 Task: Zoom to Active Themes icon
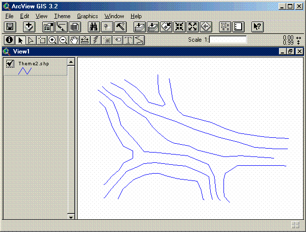153,27
